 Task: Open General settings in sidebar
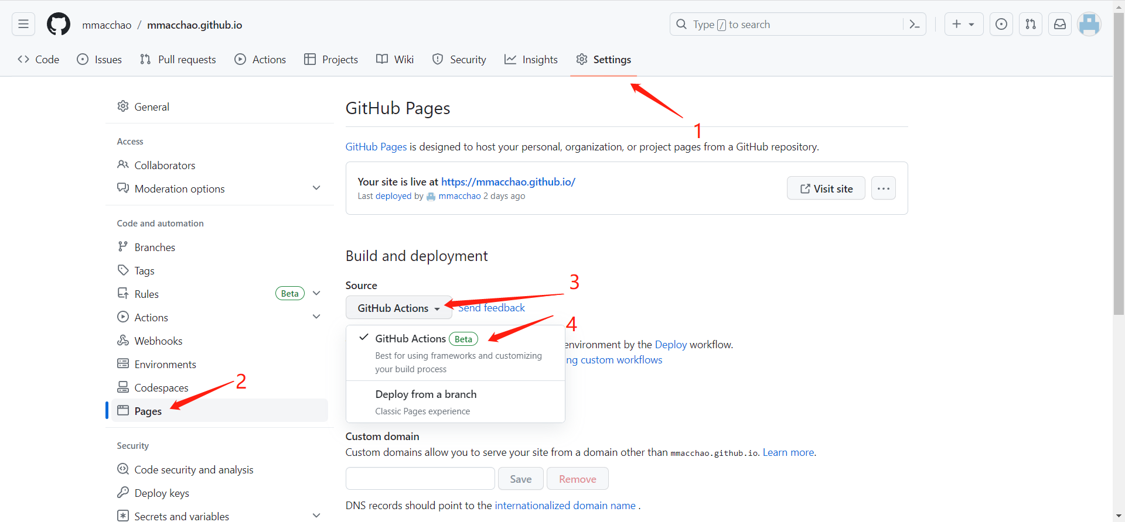click(220, 107)
